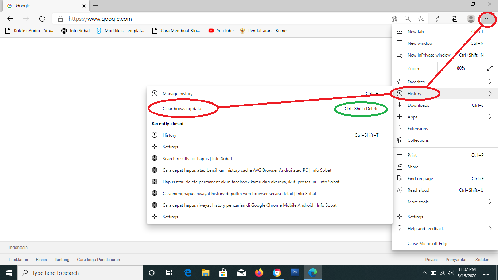The height and width of the screenshot is (280, 498).
Task: Open YouTube bookmark
Action: [221, 31]
